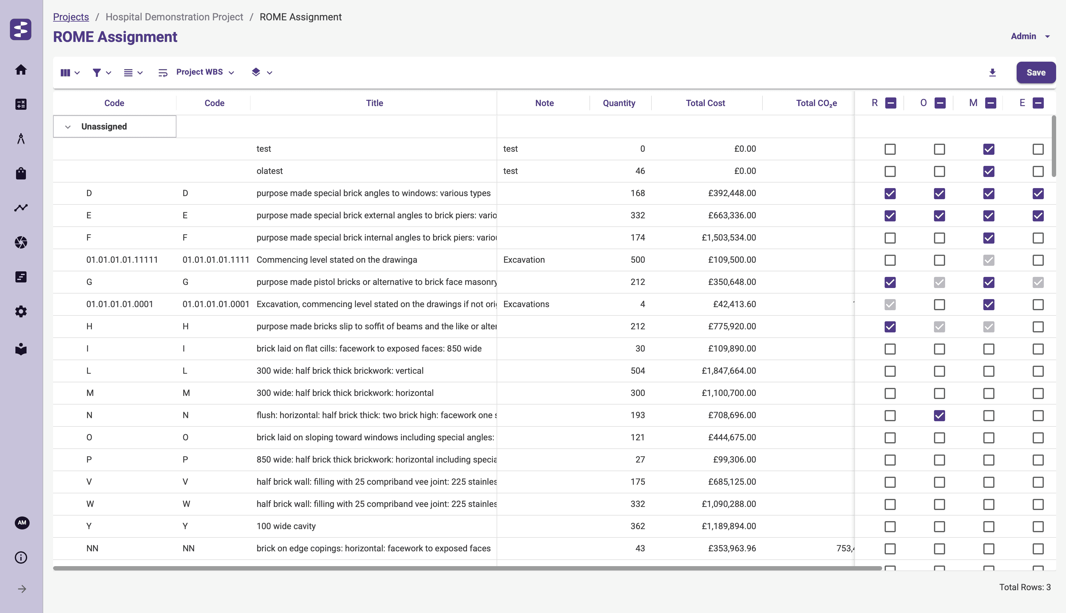
Task: Go to Projects breadcrumb link
Action: [71, 17]
